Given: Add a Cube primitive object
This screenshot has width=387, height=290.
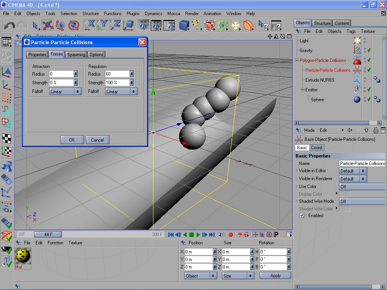Looking at the screenshot, I should 184,25.
